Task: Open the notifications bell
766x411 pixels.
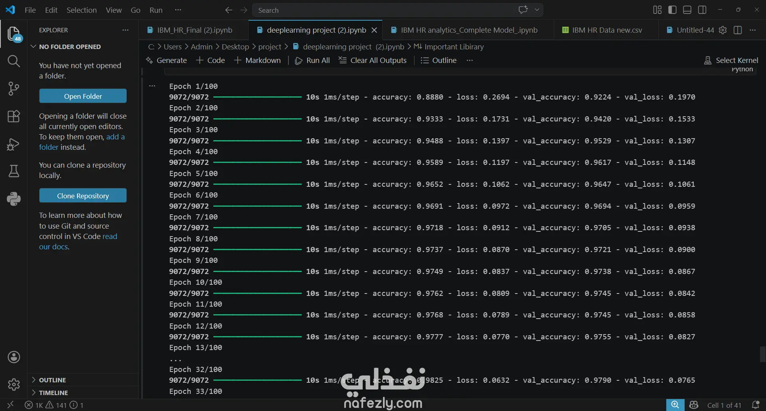Action: pos(755,405)
